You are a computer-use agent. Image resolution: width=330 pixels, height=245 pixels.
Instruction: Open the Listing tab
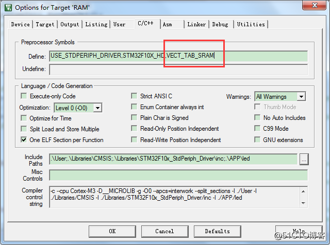[x=96, y=24]
